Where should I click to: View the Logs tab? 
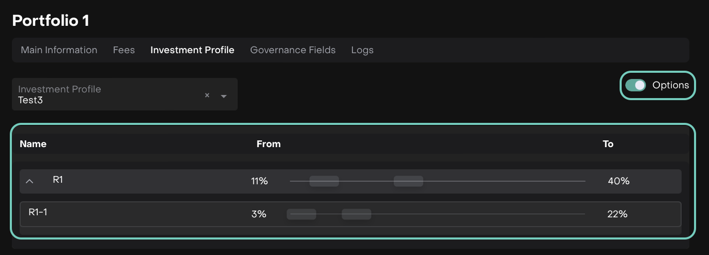pyautogui.click(x=362, y=50)
